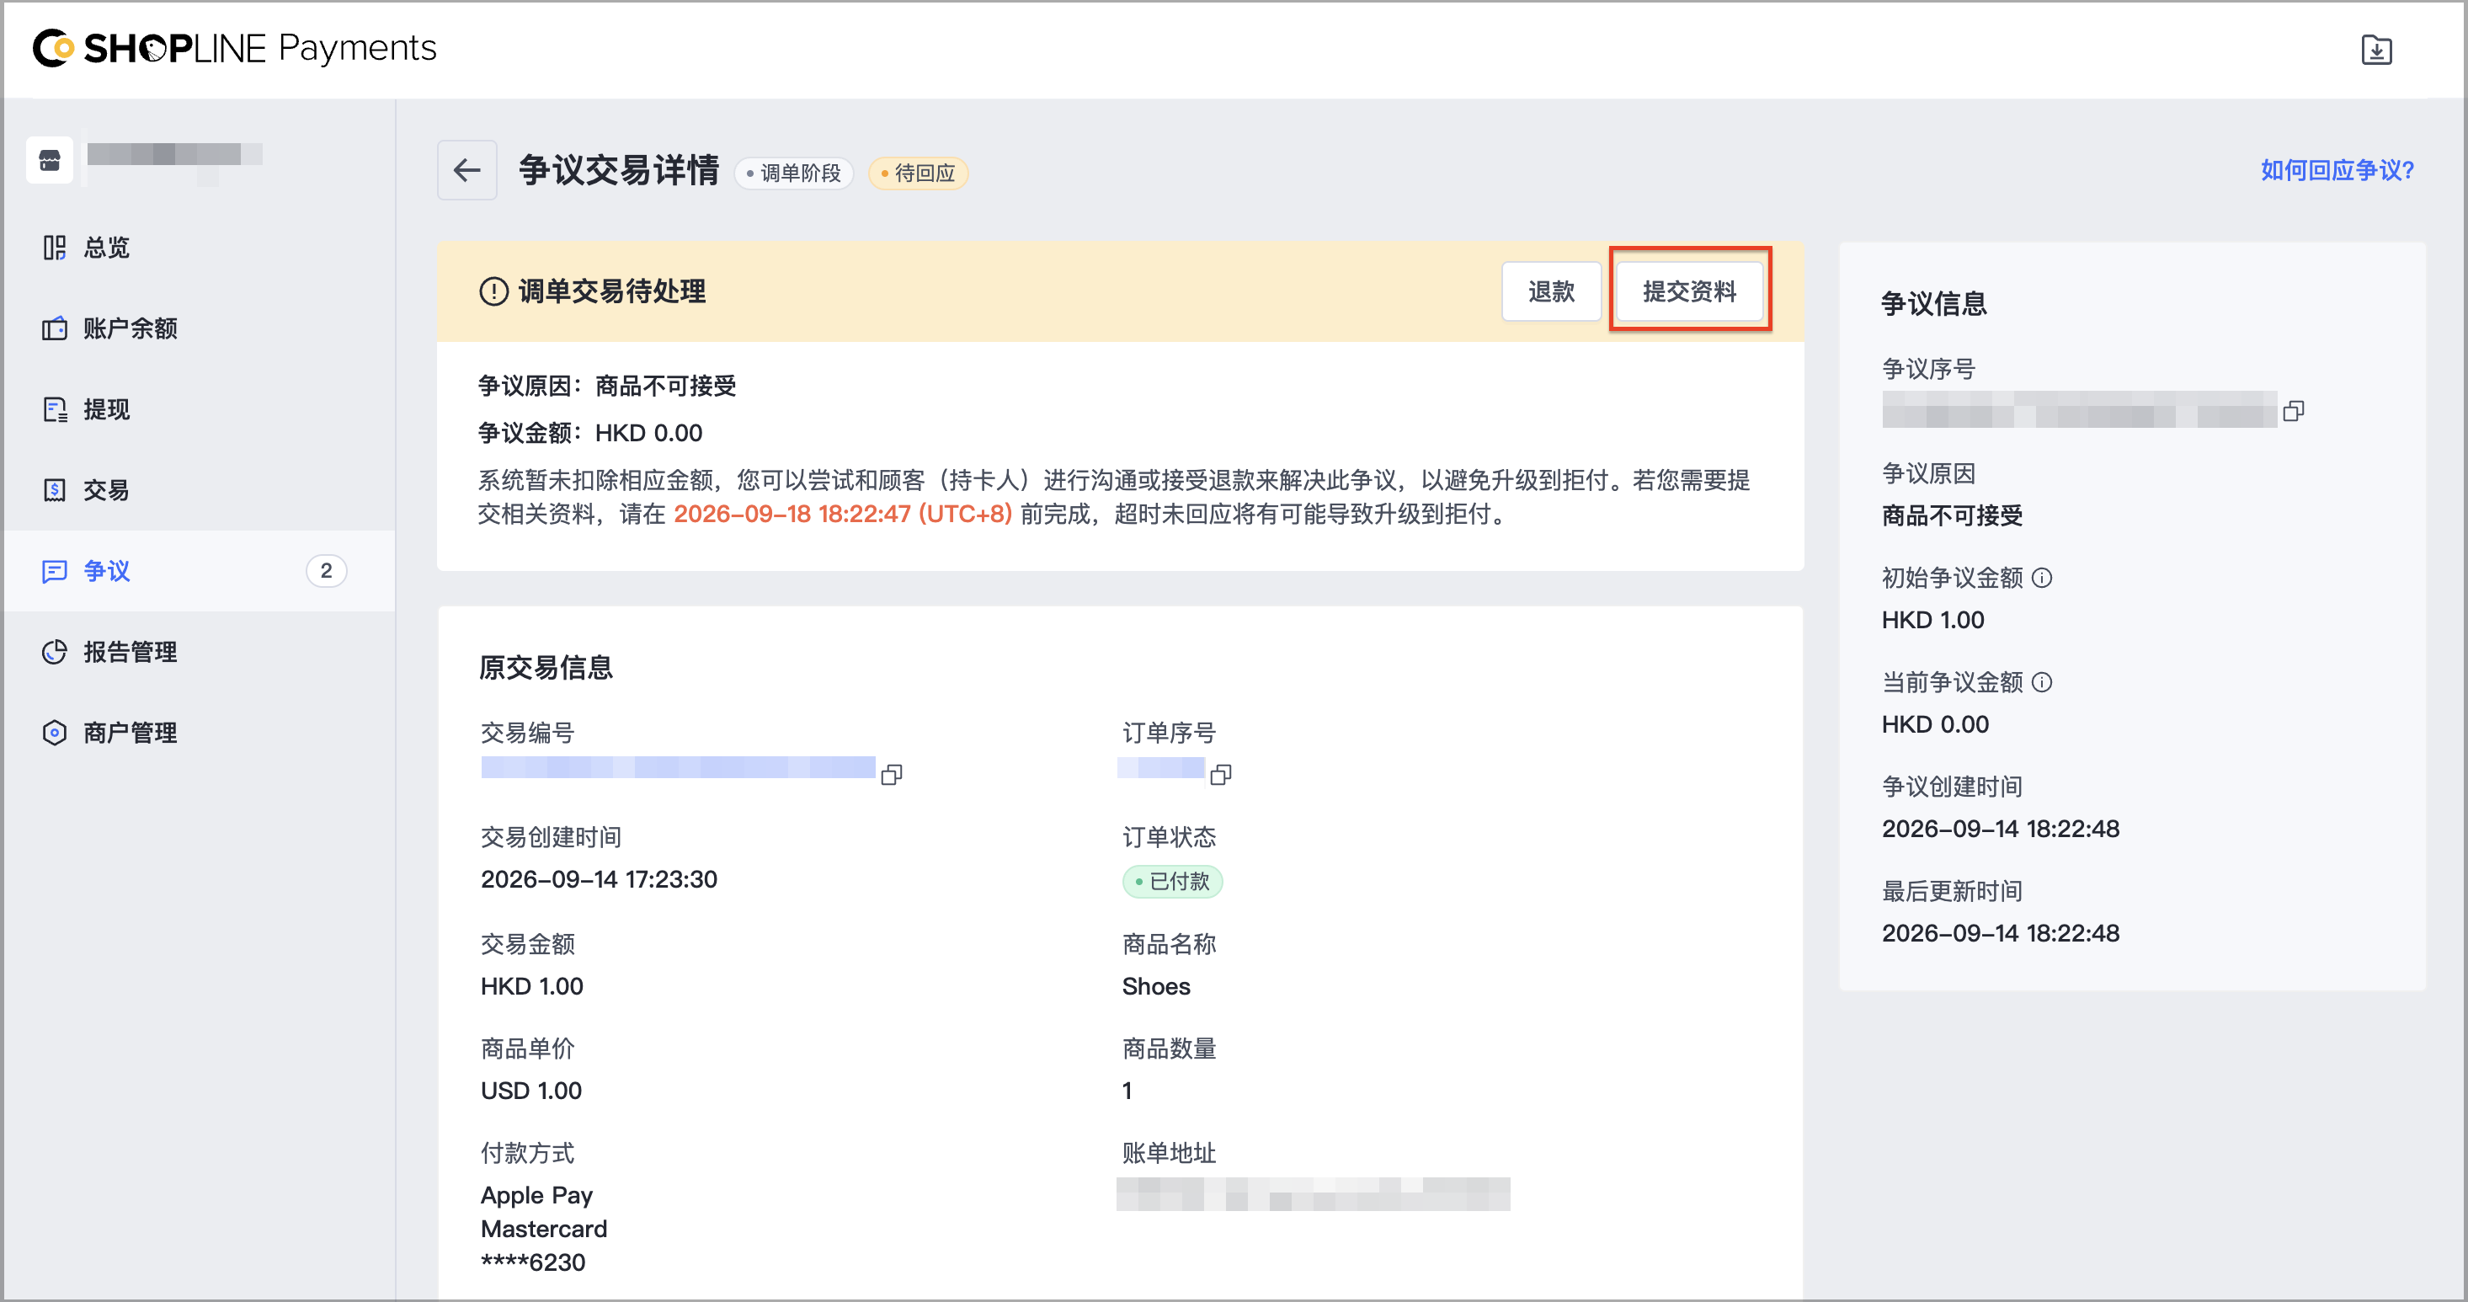
Task: Copy the 争议序号 dispute number
Action: click(2294, 410)
